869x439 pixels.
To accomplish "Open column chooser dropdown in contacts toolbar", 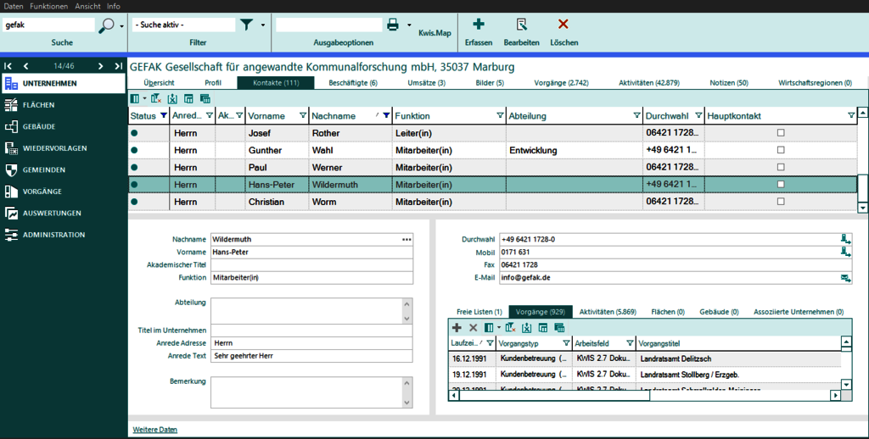I will point(145,98).
